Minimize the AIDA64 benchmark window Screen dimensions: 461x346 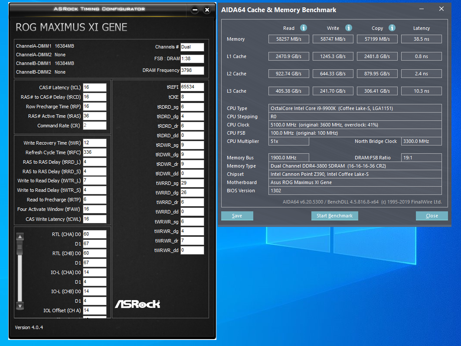click(421, 9)
